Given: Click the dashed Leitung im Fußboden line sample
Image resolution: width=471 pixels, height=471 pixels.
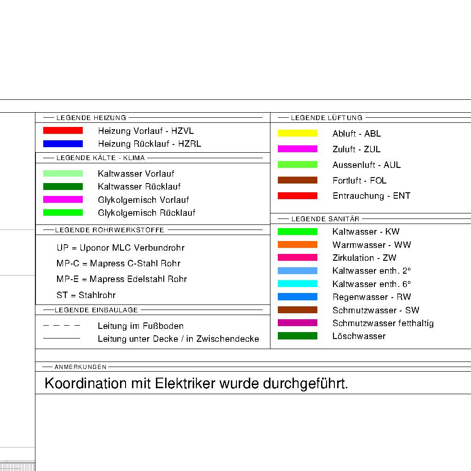Looking at the screenshot, I should pos(62,326).
